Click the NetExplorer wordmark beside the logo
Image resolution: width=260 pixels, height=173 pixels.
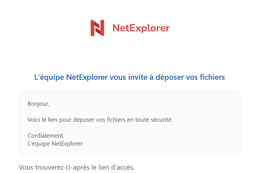(x=141, y=28)
